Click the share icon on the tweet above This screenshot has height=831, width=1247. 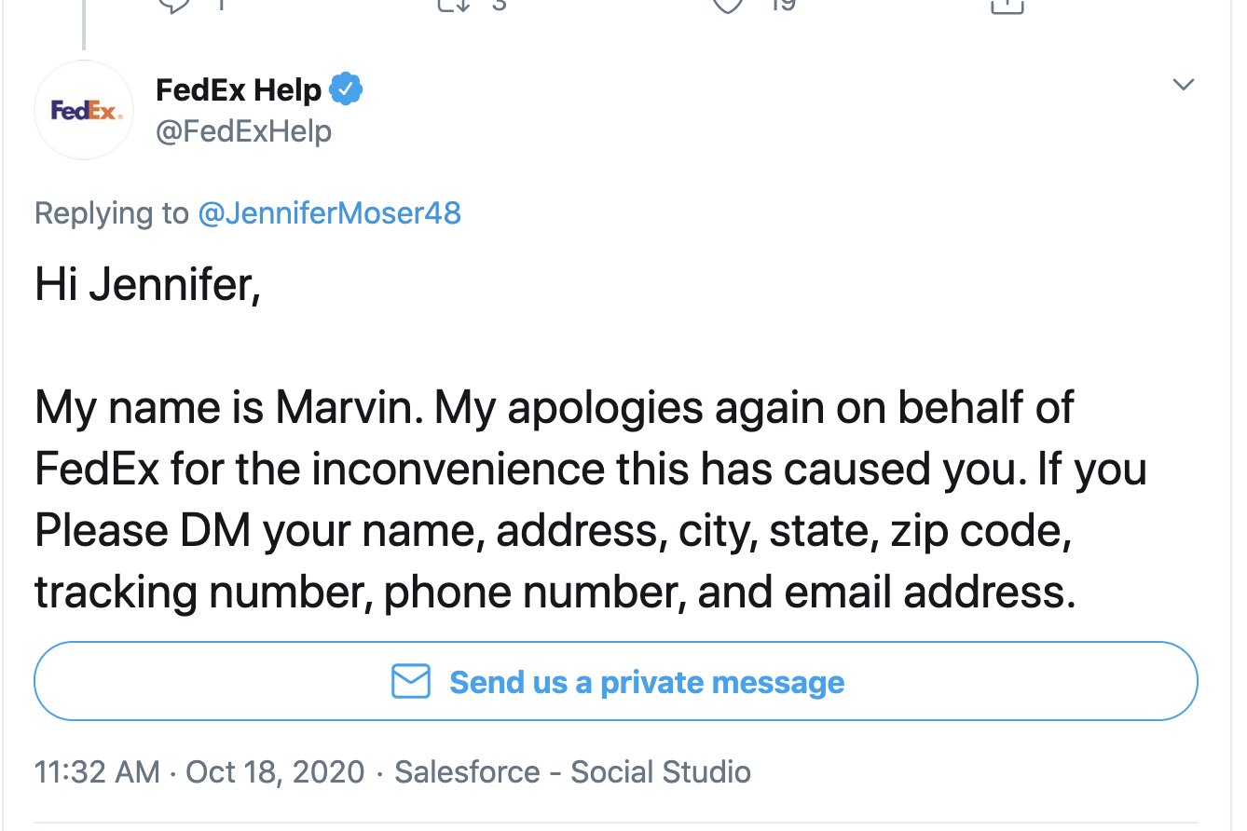point(1007,4)
